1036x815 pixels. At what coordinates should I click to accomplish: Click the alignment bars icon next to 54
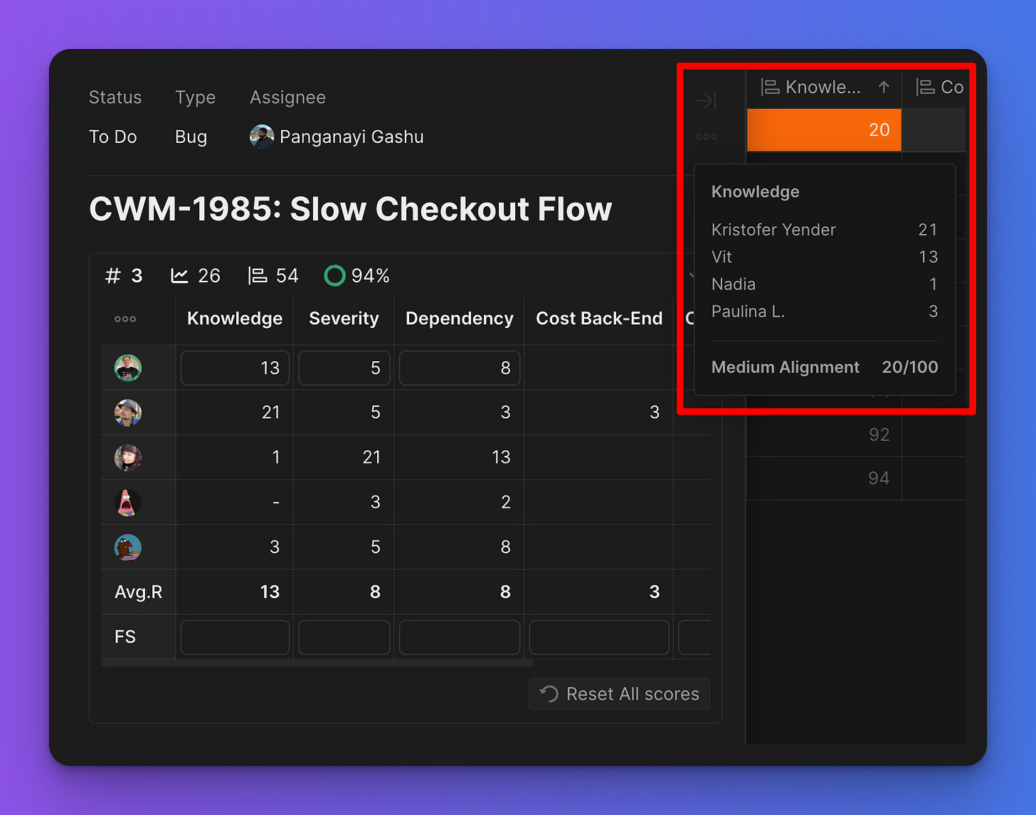[258, 276]
